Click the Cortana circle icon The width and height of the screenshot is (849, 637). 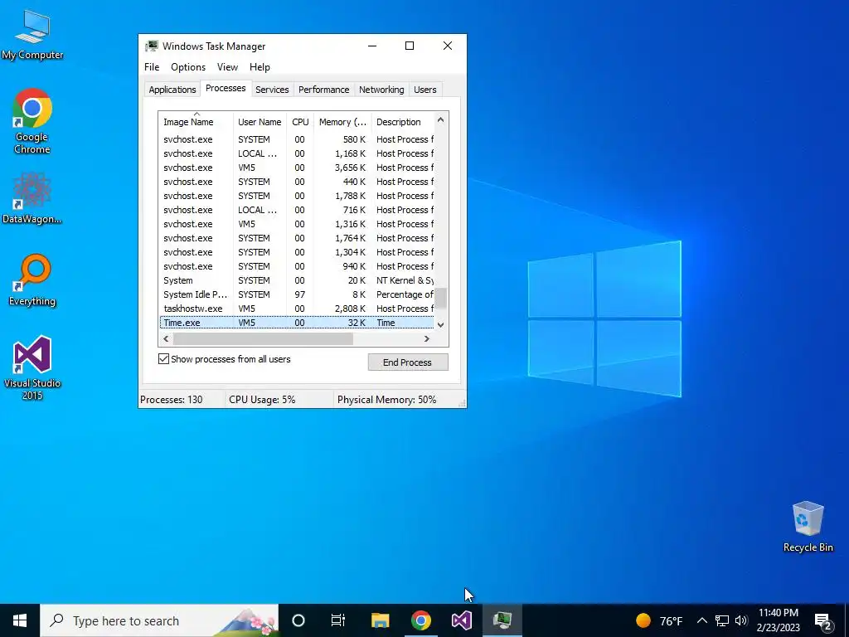298,620
